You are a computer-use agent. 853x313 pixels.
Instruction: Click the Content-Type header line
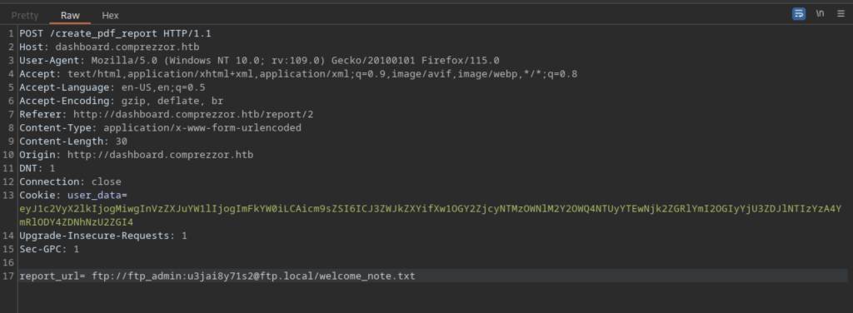[161, 127]
